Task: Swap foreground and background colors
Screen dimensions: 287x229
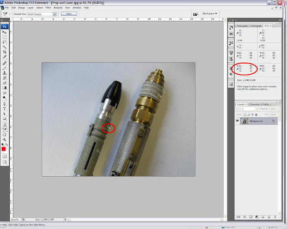Action: (x=7, y=144)
